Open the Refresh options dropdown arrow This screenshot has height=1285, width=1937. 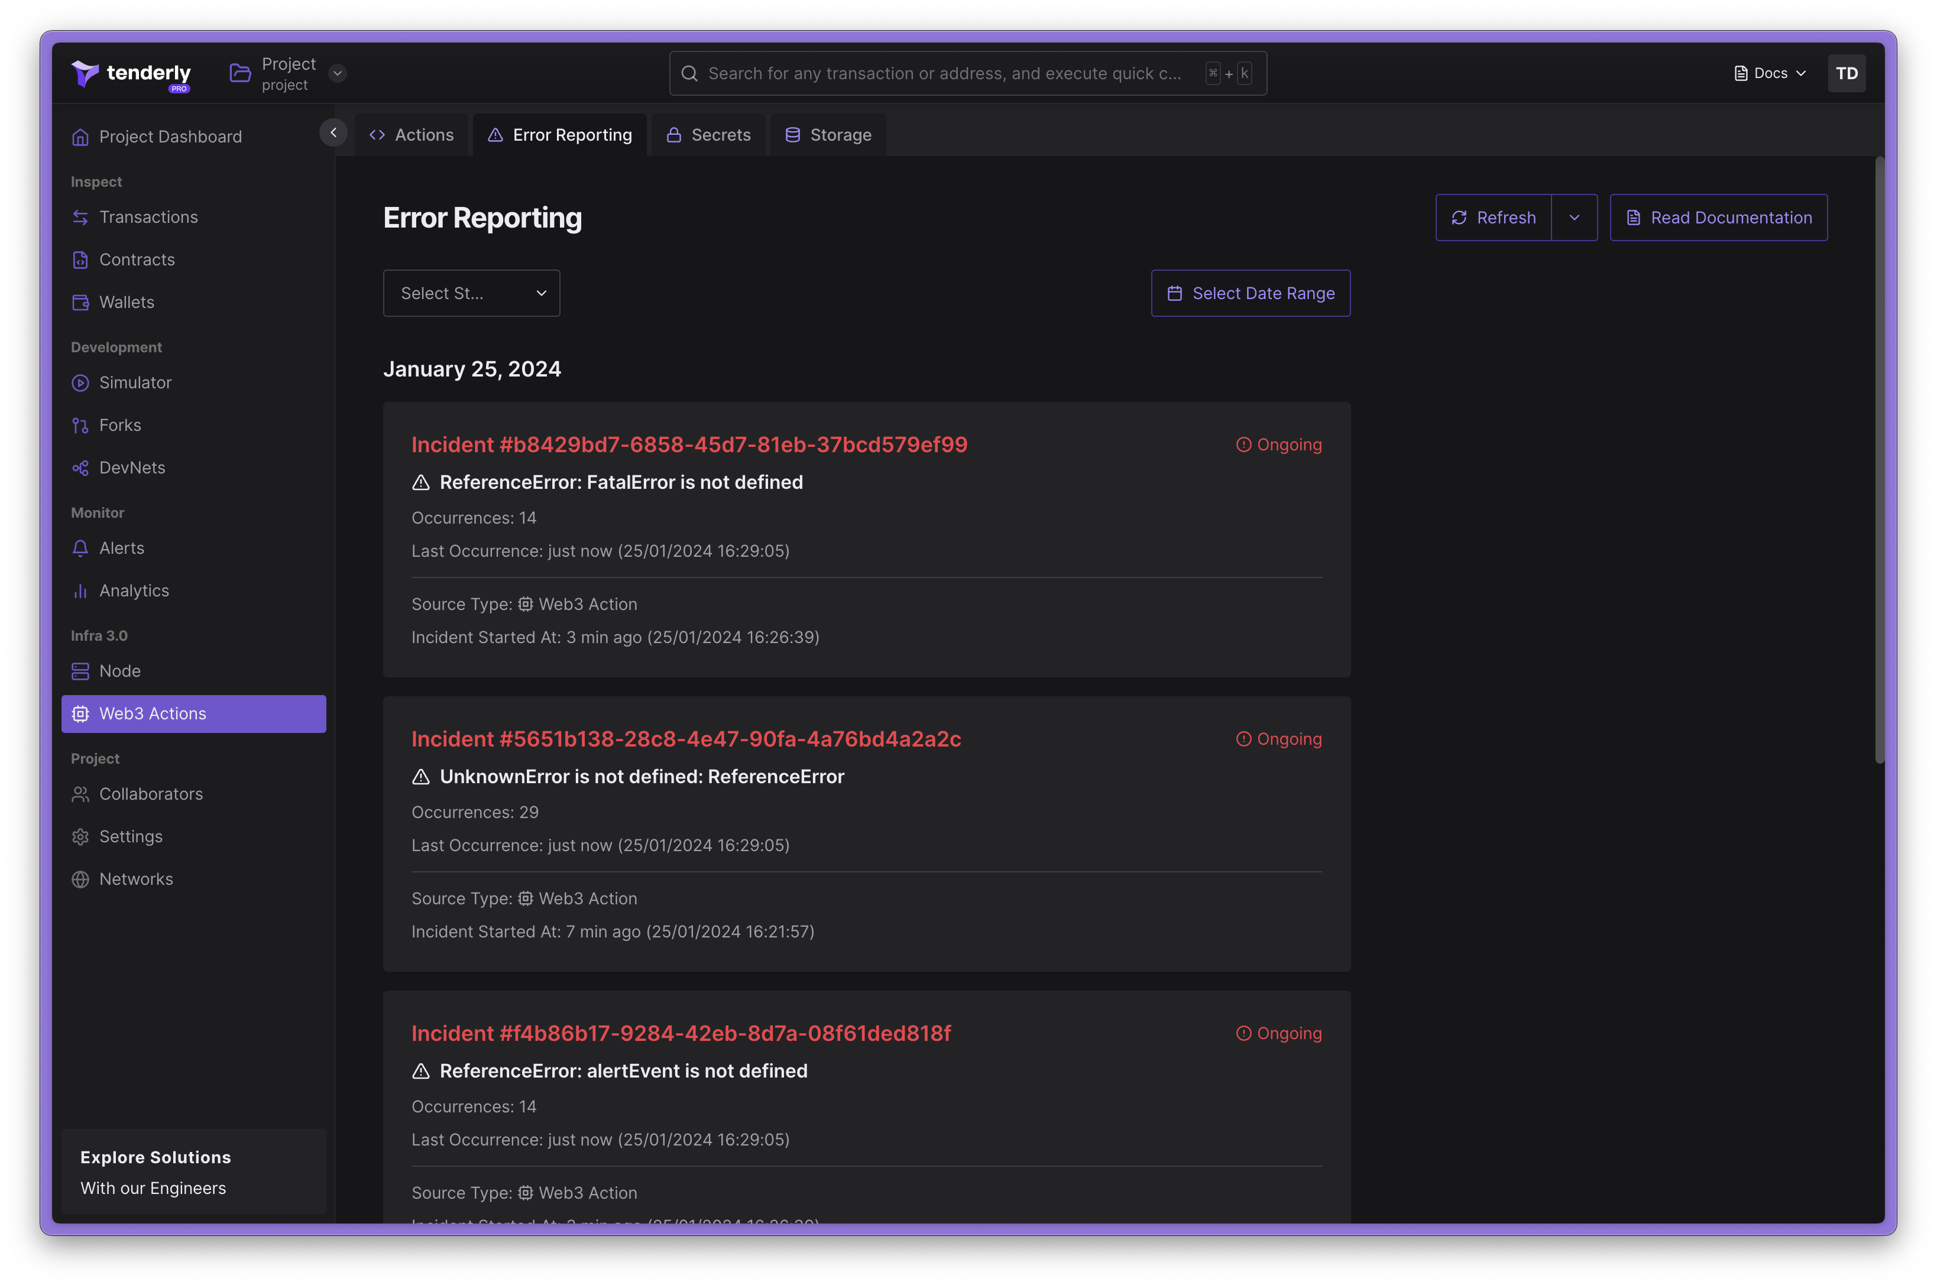[1575, 217]
